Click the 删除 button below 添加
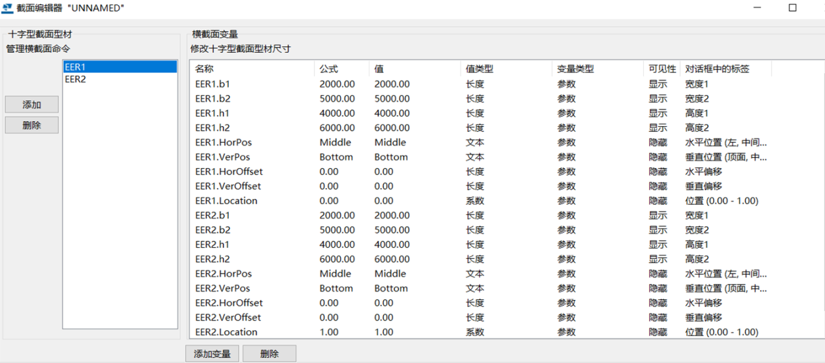The image size is (825, 363). click(x=32, y=126)
